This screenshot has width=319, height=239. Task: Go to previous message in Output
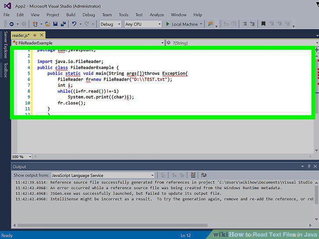[x=174, y=175]
